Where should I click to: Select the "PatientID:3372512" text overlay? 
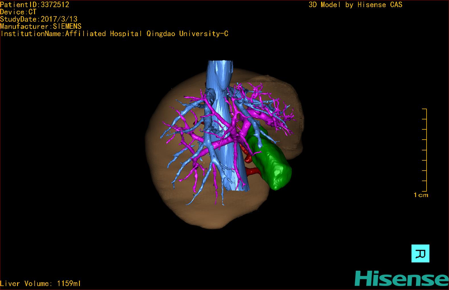point(35,5)
